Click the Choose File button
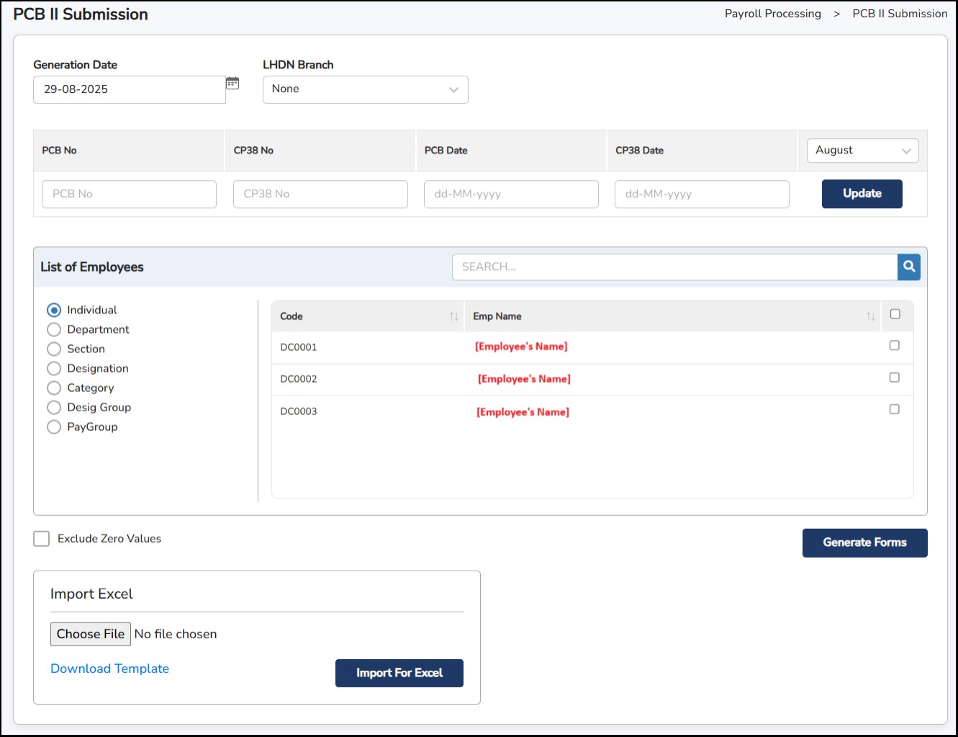The height and width of the screenshot is (737, 958). (x=91, y=634)
